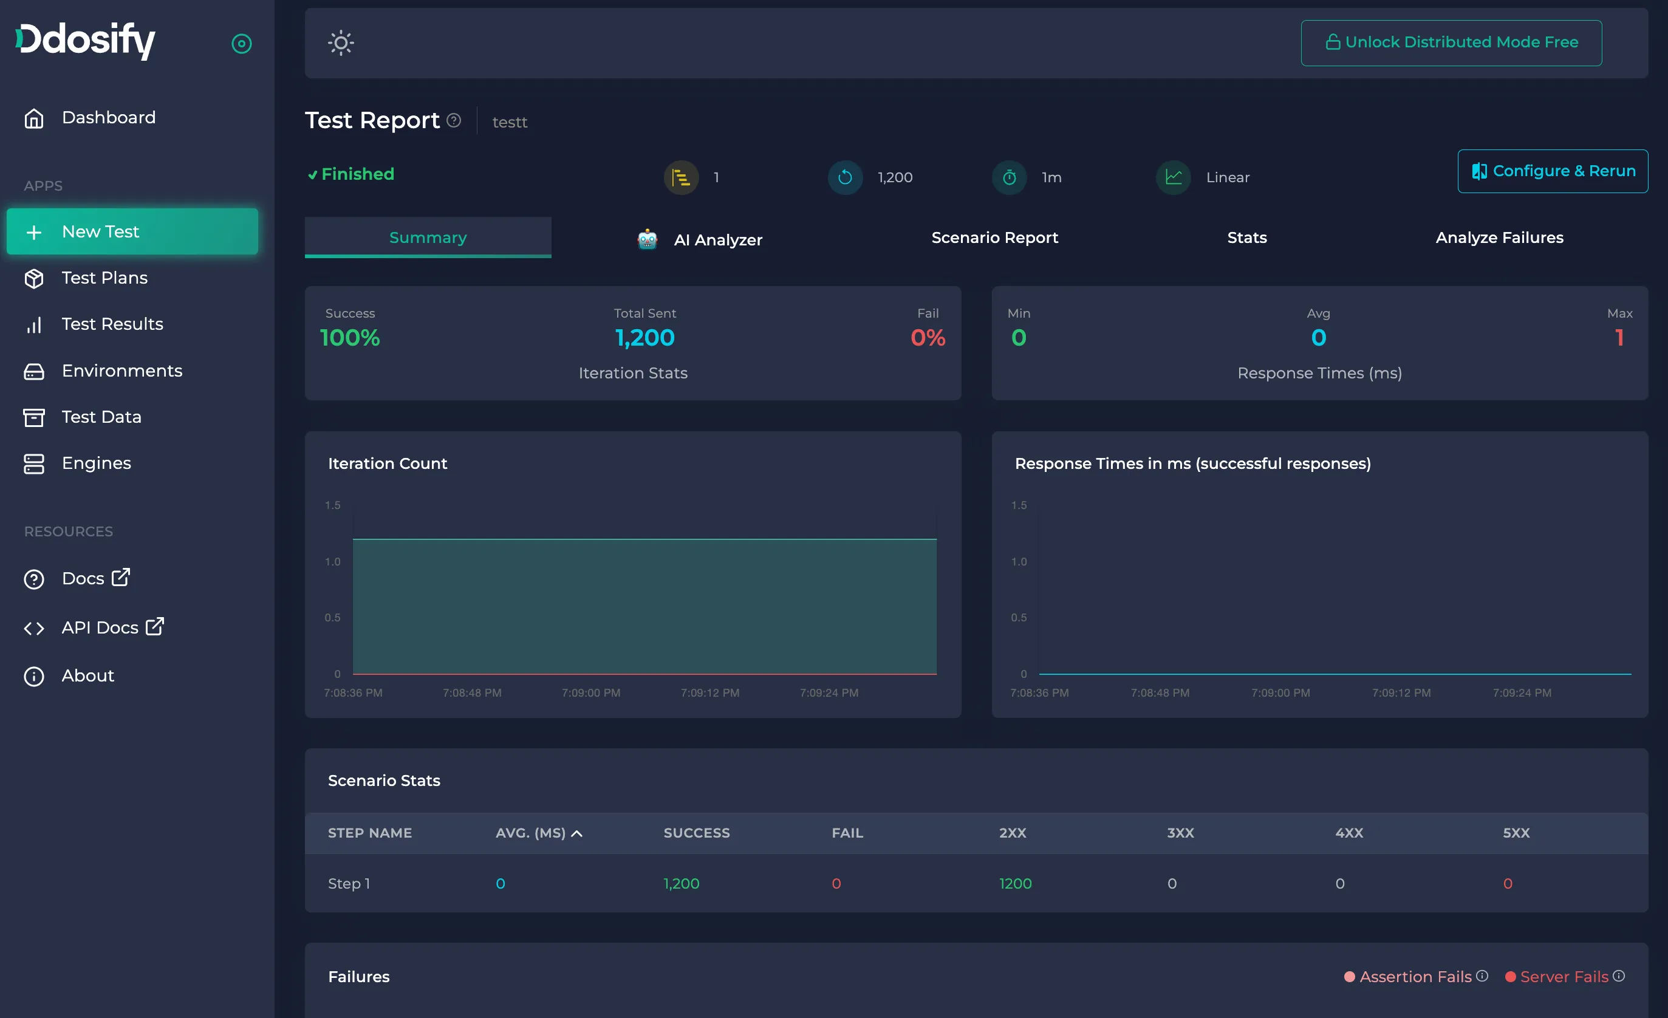Select the Step 1 row name
This screenshot has height=1018, width=1668.
(349, 883)
